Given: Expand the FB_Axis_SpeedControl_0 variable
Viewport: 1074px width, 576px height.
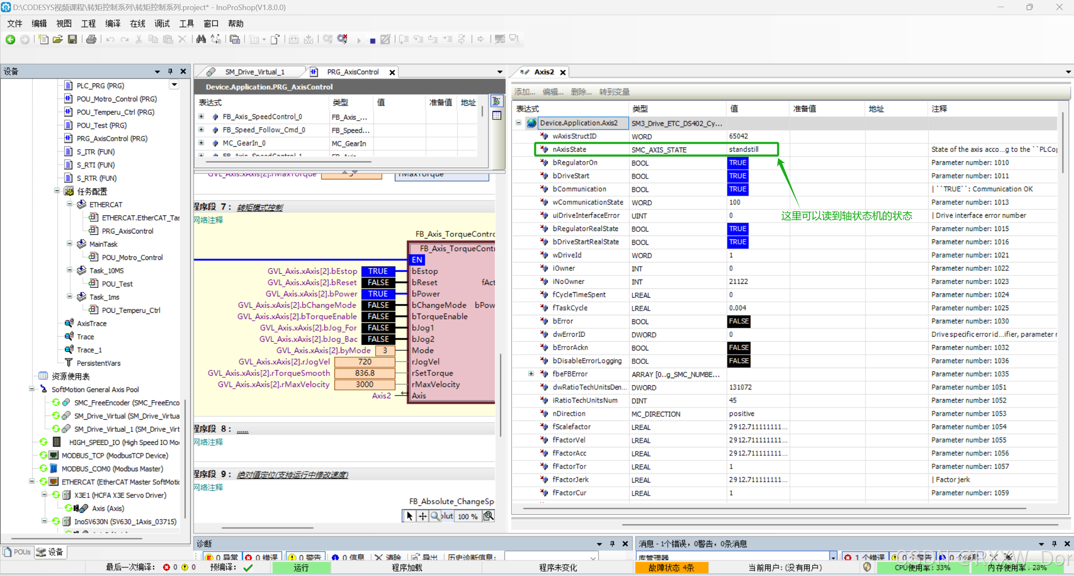Looking at the screenshot, I should (201, 117).
